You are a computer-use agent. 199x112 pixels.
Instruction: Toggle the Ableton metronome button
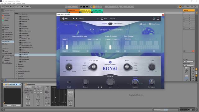[22, 7]
